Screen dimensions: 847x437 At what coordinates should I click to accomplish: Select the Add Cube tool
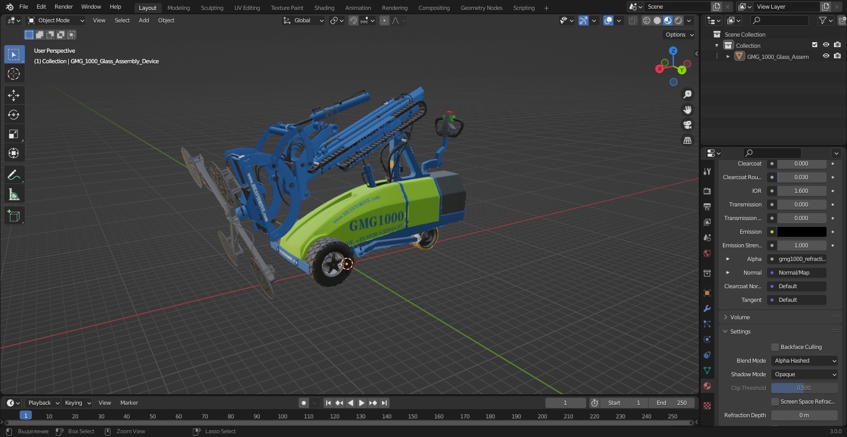point(14,216)
